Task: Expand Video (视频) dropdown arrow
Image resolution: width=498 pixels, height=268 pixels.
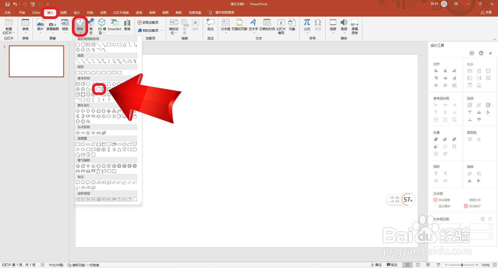Action: (333, 33)
